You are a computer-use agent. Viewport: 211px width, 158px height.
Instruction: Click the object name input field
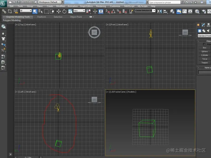pos(205,72)
